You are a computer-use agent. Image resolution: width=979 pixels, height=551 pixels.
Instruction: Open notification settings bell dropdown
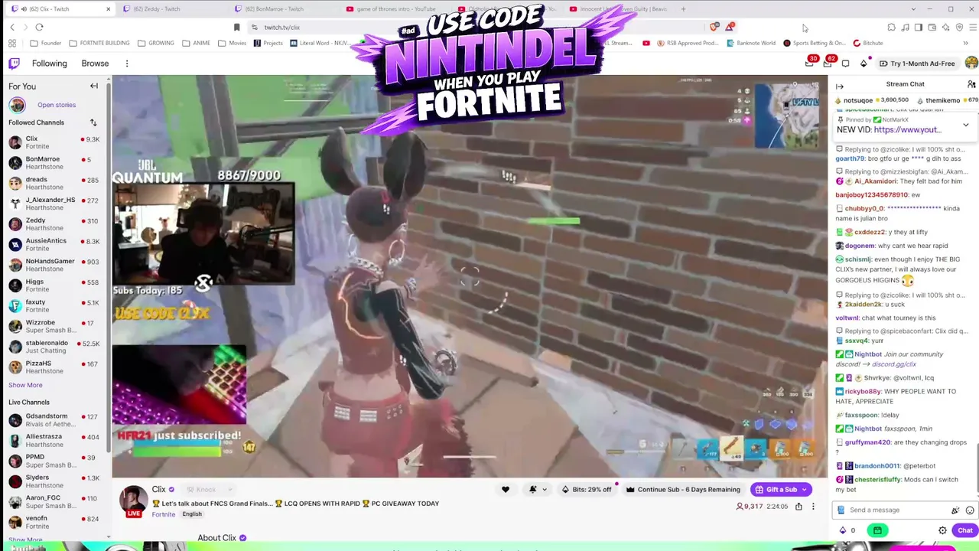pyautogui.click(x=537, y=490)
